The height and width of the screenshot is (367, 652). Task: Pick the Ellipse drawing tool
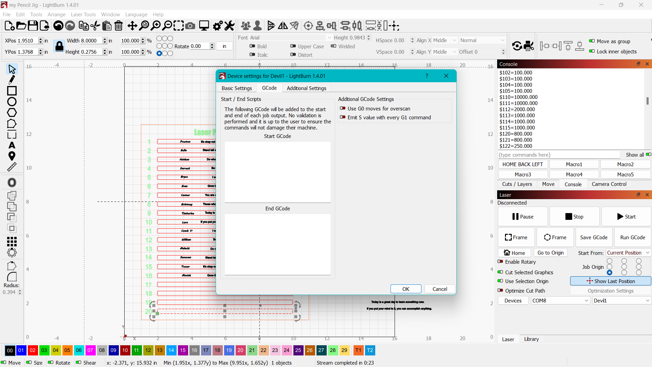(12, 102)
